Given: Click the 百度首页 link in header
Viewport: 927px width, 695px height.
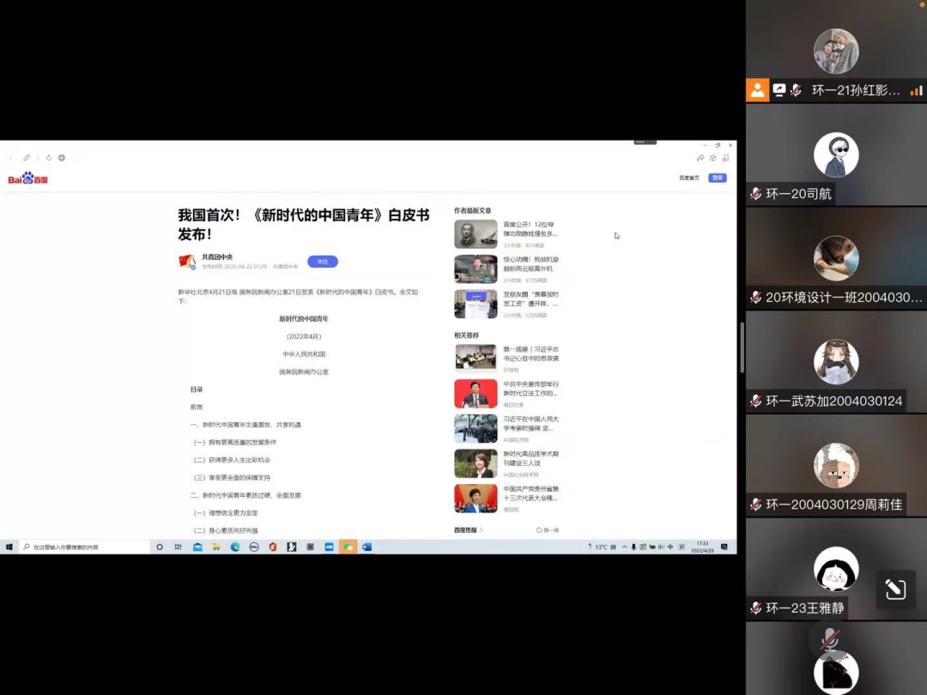Looking at the screenshot, I should click(x=688, y=178).
